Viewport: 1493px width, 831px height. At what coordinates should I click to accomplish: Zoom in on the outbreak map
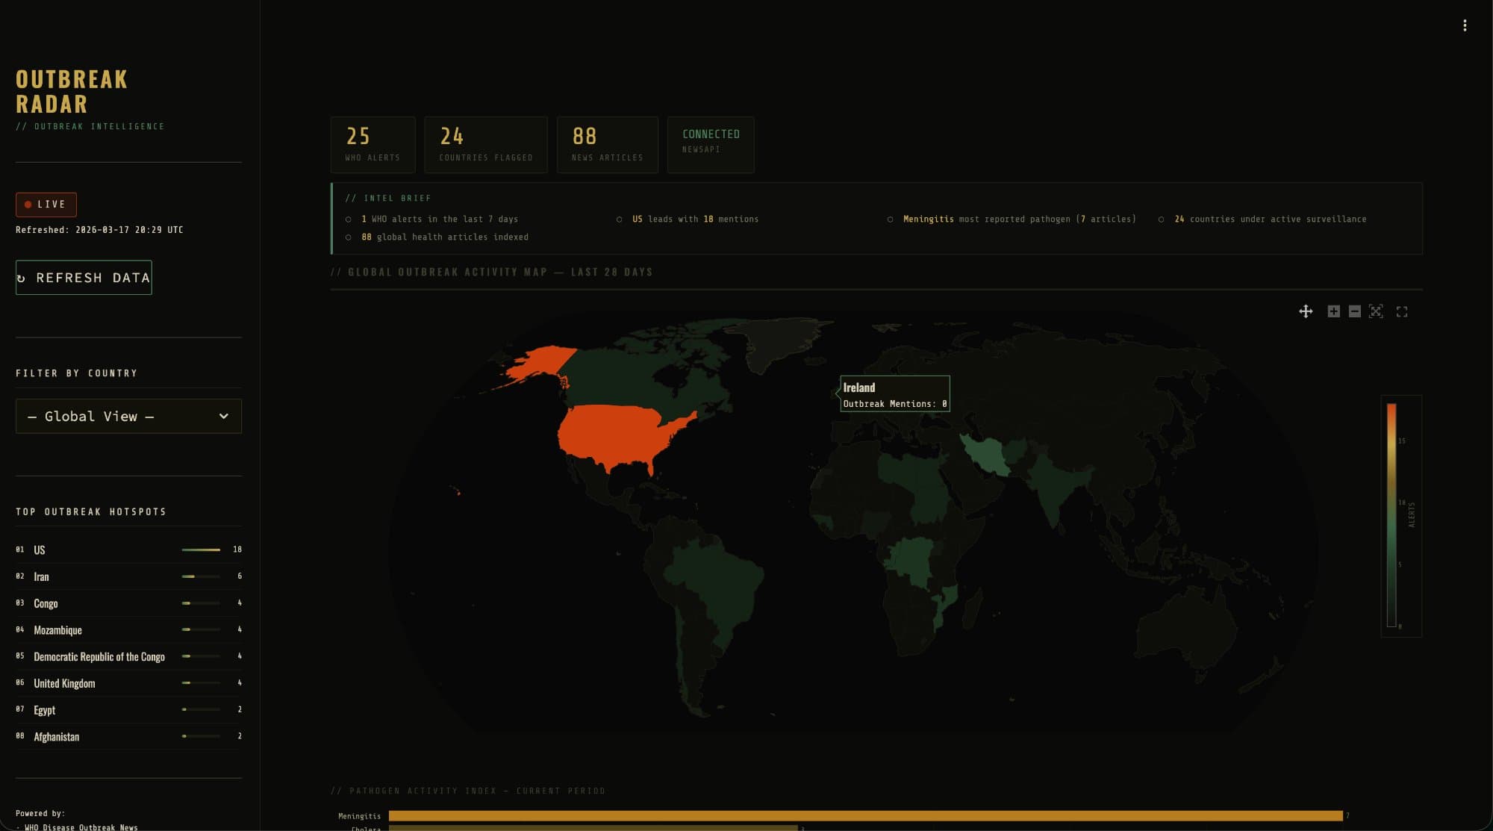pos(1333,311)
